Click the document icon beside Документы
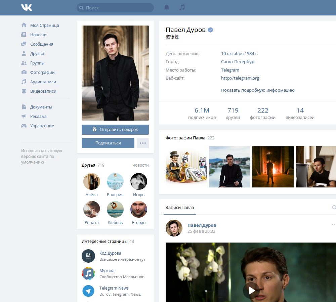This screenshot has width=336, height=302. point(24,107)
